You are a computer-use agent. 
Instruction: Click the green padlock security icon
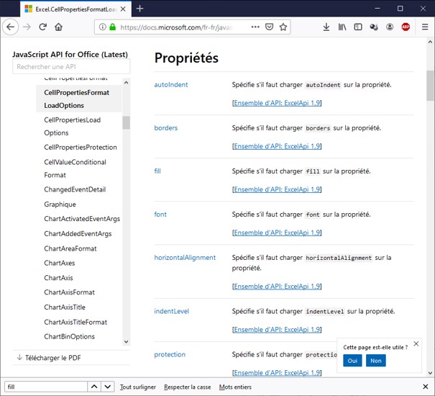click(112, 27)
